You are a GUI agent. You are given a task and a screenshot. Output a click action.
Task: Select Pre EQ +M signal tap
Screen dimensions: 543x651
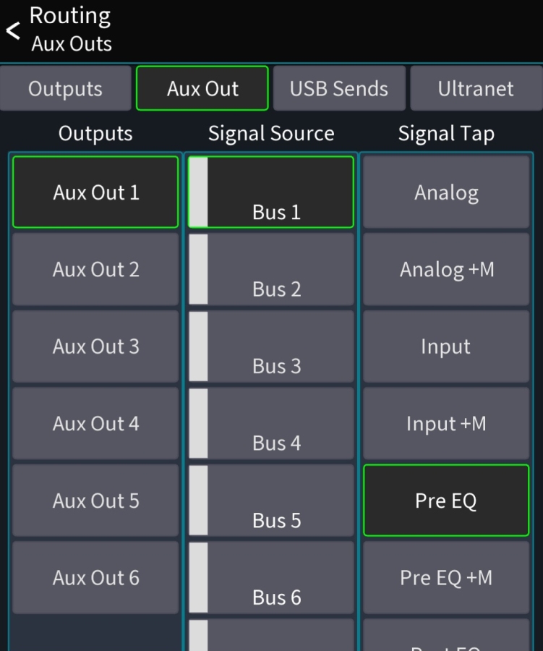(446, 577)
